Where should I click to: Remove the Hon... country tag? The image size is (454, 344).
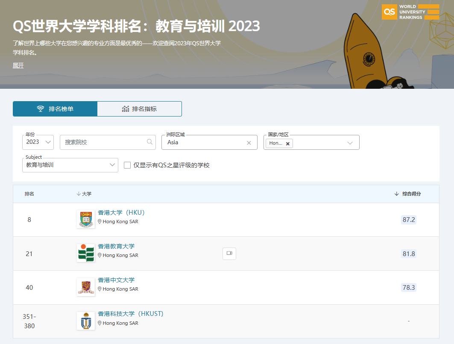(287, 143)
